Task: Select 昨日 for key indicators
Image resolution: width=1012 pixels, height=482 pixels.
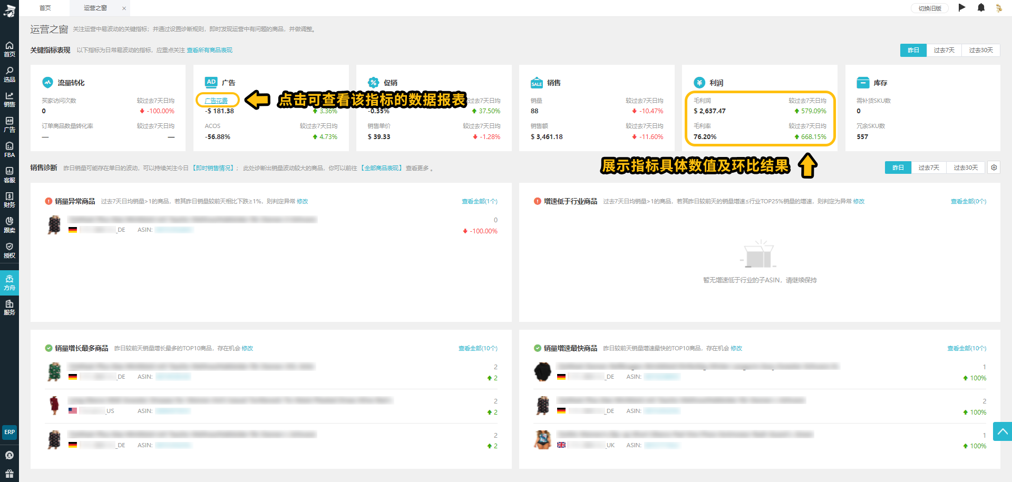Action: click(913, 50)
